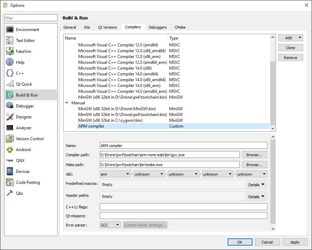This screenshot has height=250, width=312.
Task: Select Microsoft Visual C++ Compiler 12.0 (amd64)
Action: click(x=173, y=45)
